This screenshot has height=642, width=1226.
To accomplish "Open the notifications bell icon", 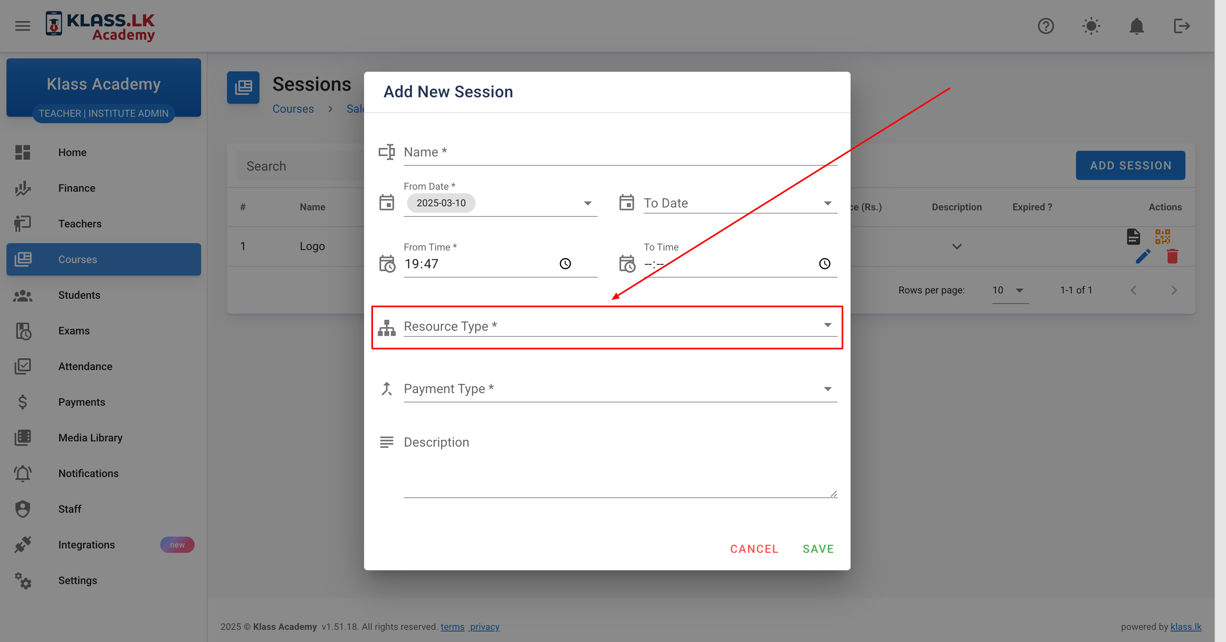I will pos(1136,26).
